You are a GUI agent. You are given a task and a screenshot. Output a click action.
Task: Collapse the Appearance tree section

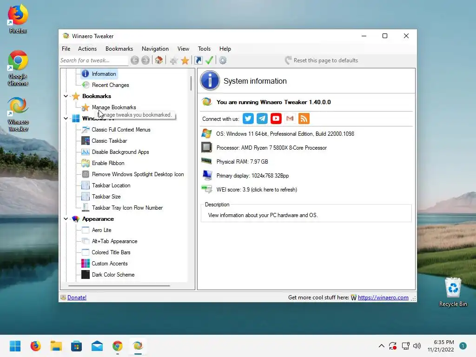(66, 218)
